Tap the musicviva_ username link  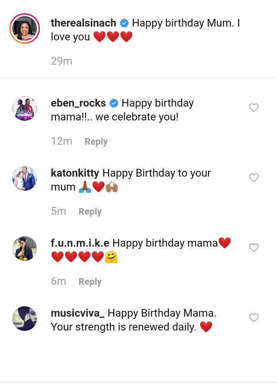point(78,313)
